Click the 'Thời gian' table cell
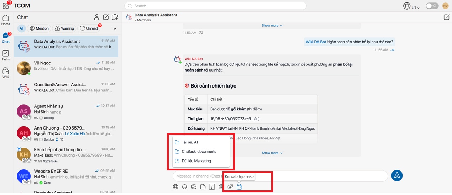452x195 pixels. click(196, 119)
